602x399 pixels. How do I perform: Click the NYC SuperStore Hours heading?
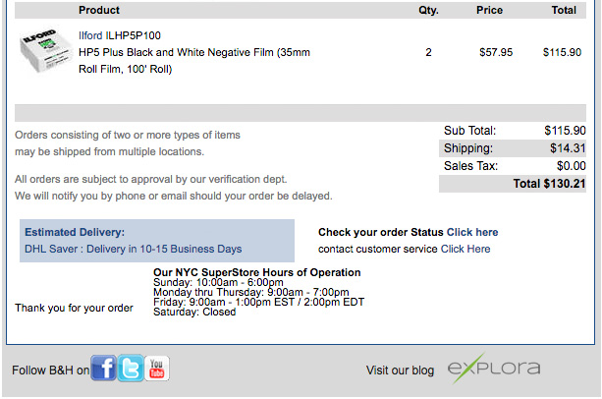(257, 272)
